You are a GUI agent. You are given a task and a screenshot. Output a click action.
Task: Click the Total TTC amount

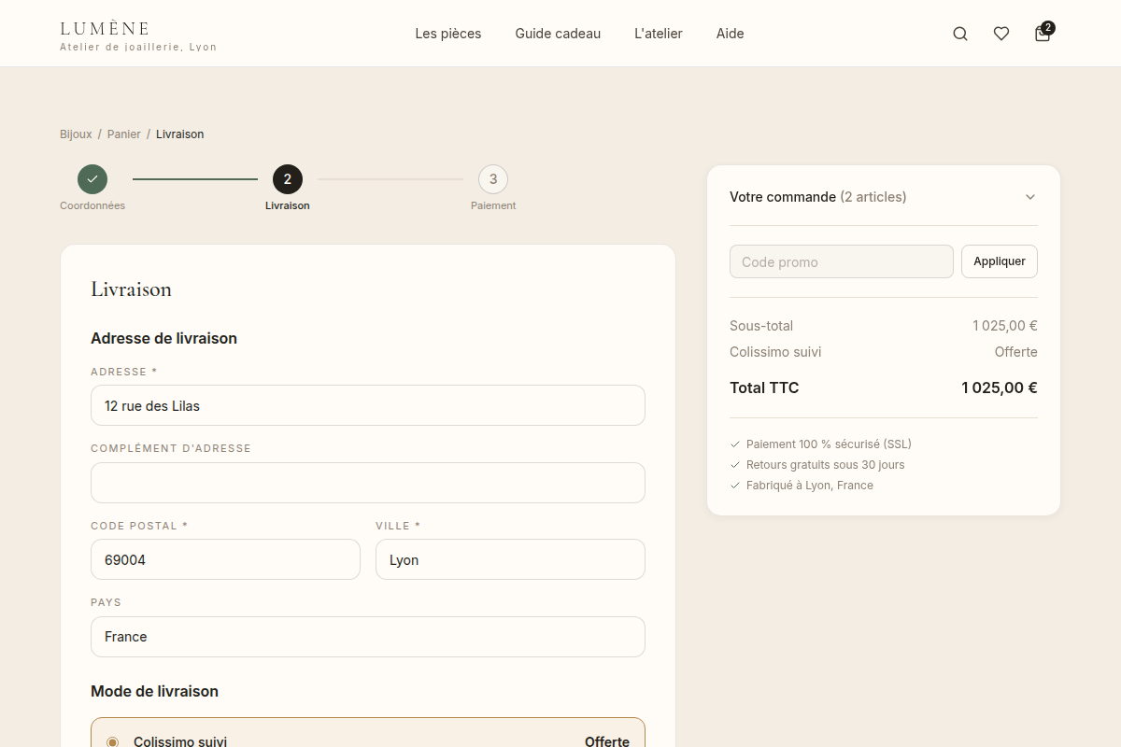point(1000,388)
